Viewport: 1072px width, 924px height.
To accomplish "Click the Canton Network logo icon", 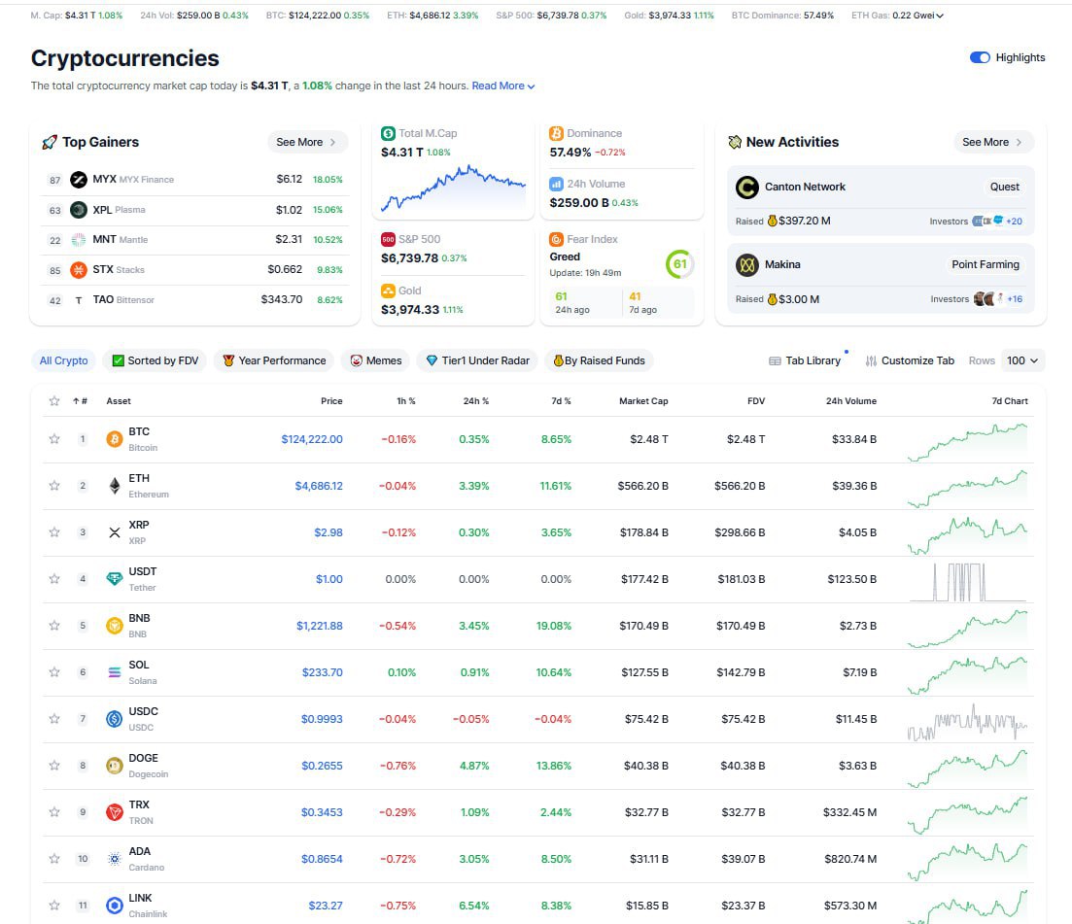I will point(746,188).
